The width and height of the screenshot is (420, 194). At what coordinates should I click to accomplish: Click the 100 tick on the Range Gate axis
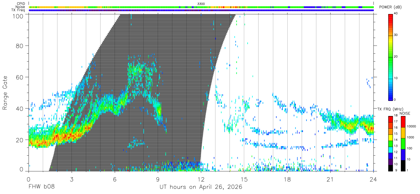click(x=18, y=16)
